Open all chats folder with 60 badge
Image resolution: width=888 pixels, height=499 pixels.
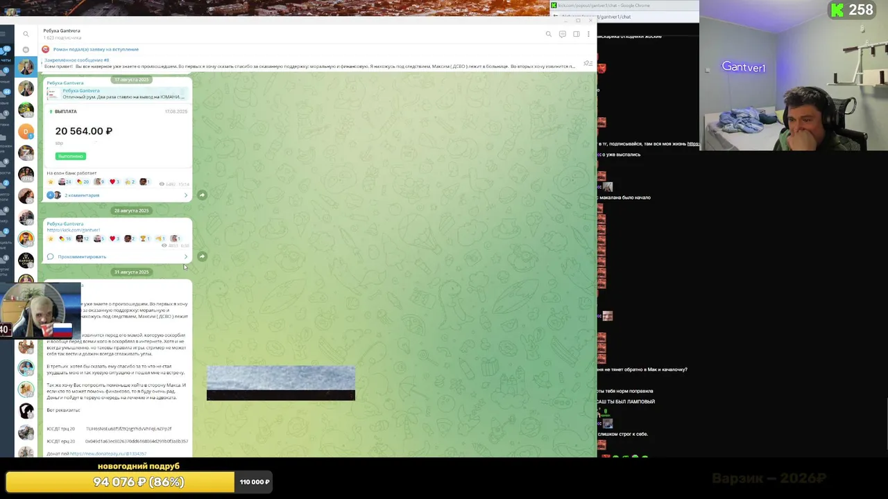pyautogui.click(x=6, y=54)
